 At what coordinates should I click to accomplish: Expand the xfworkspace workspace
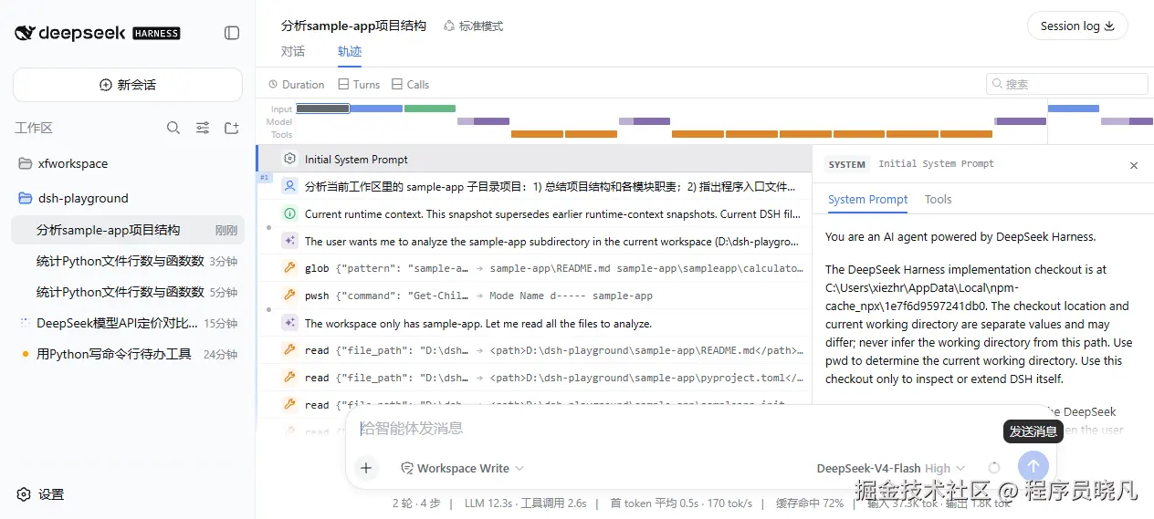128,163
